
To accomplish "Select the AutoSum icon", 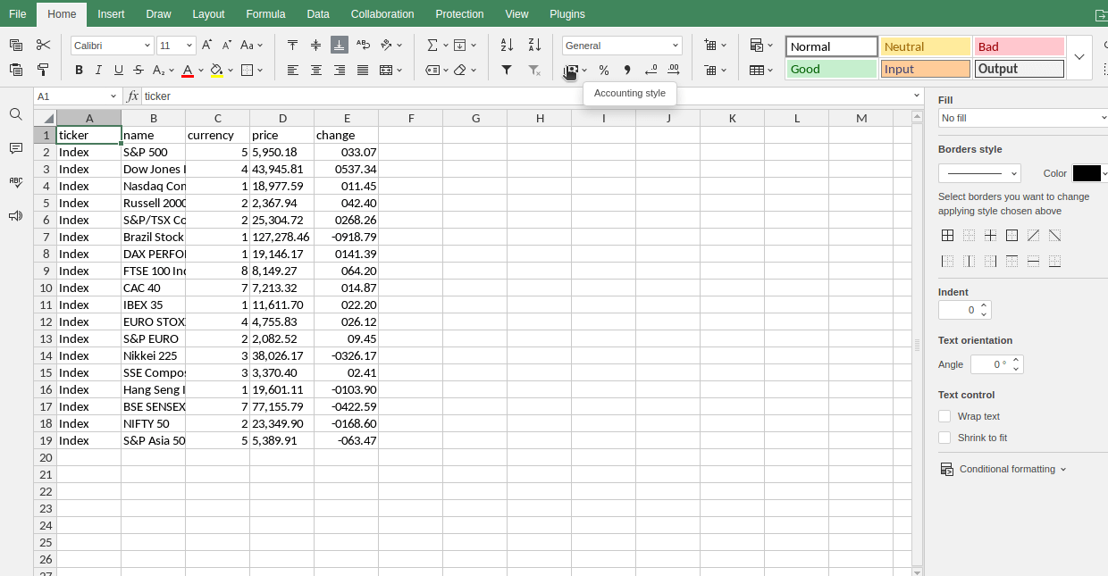I will tap(433, 45).
